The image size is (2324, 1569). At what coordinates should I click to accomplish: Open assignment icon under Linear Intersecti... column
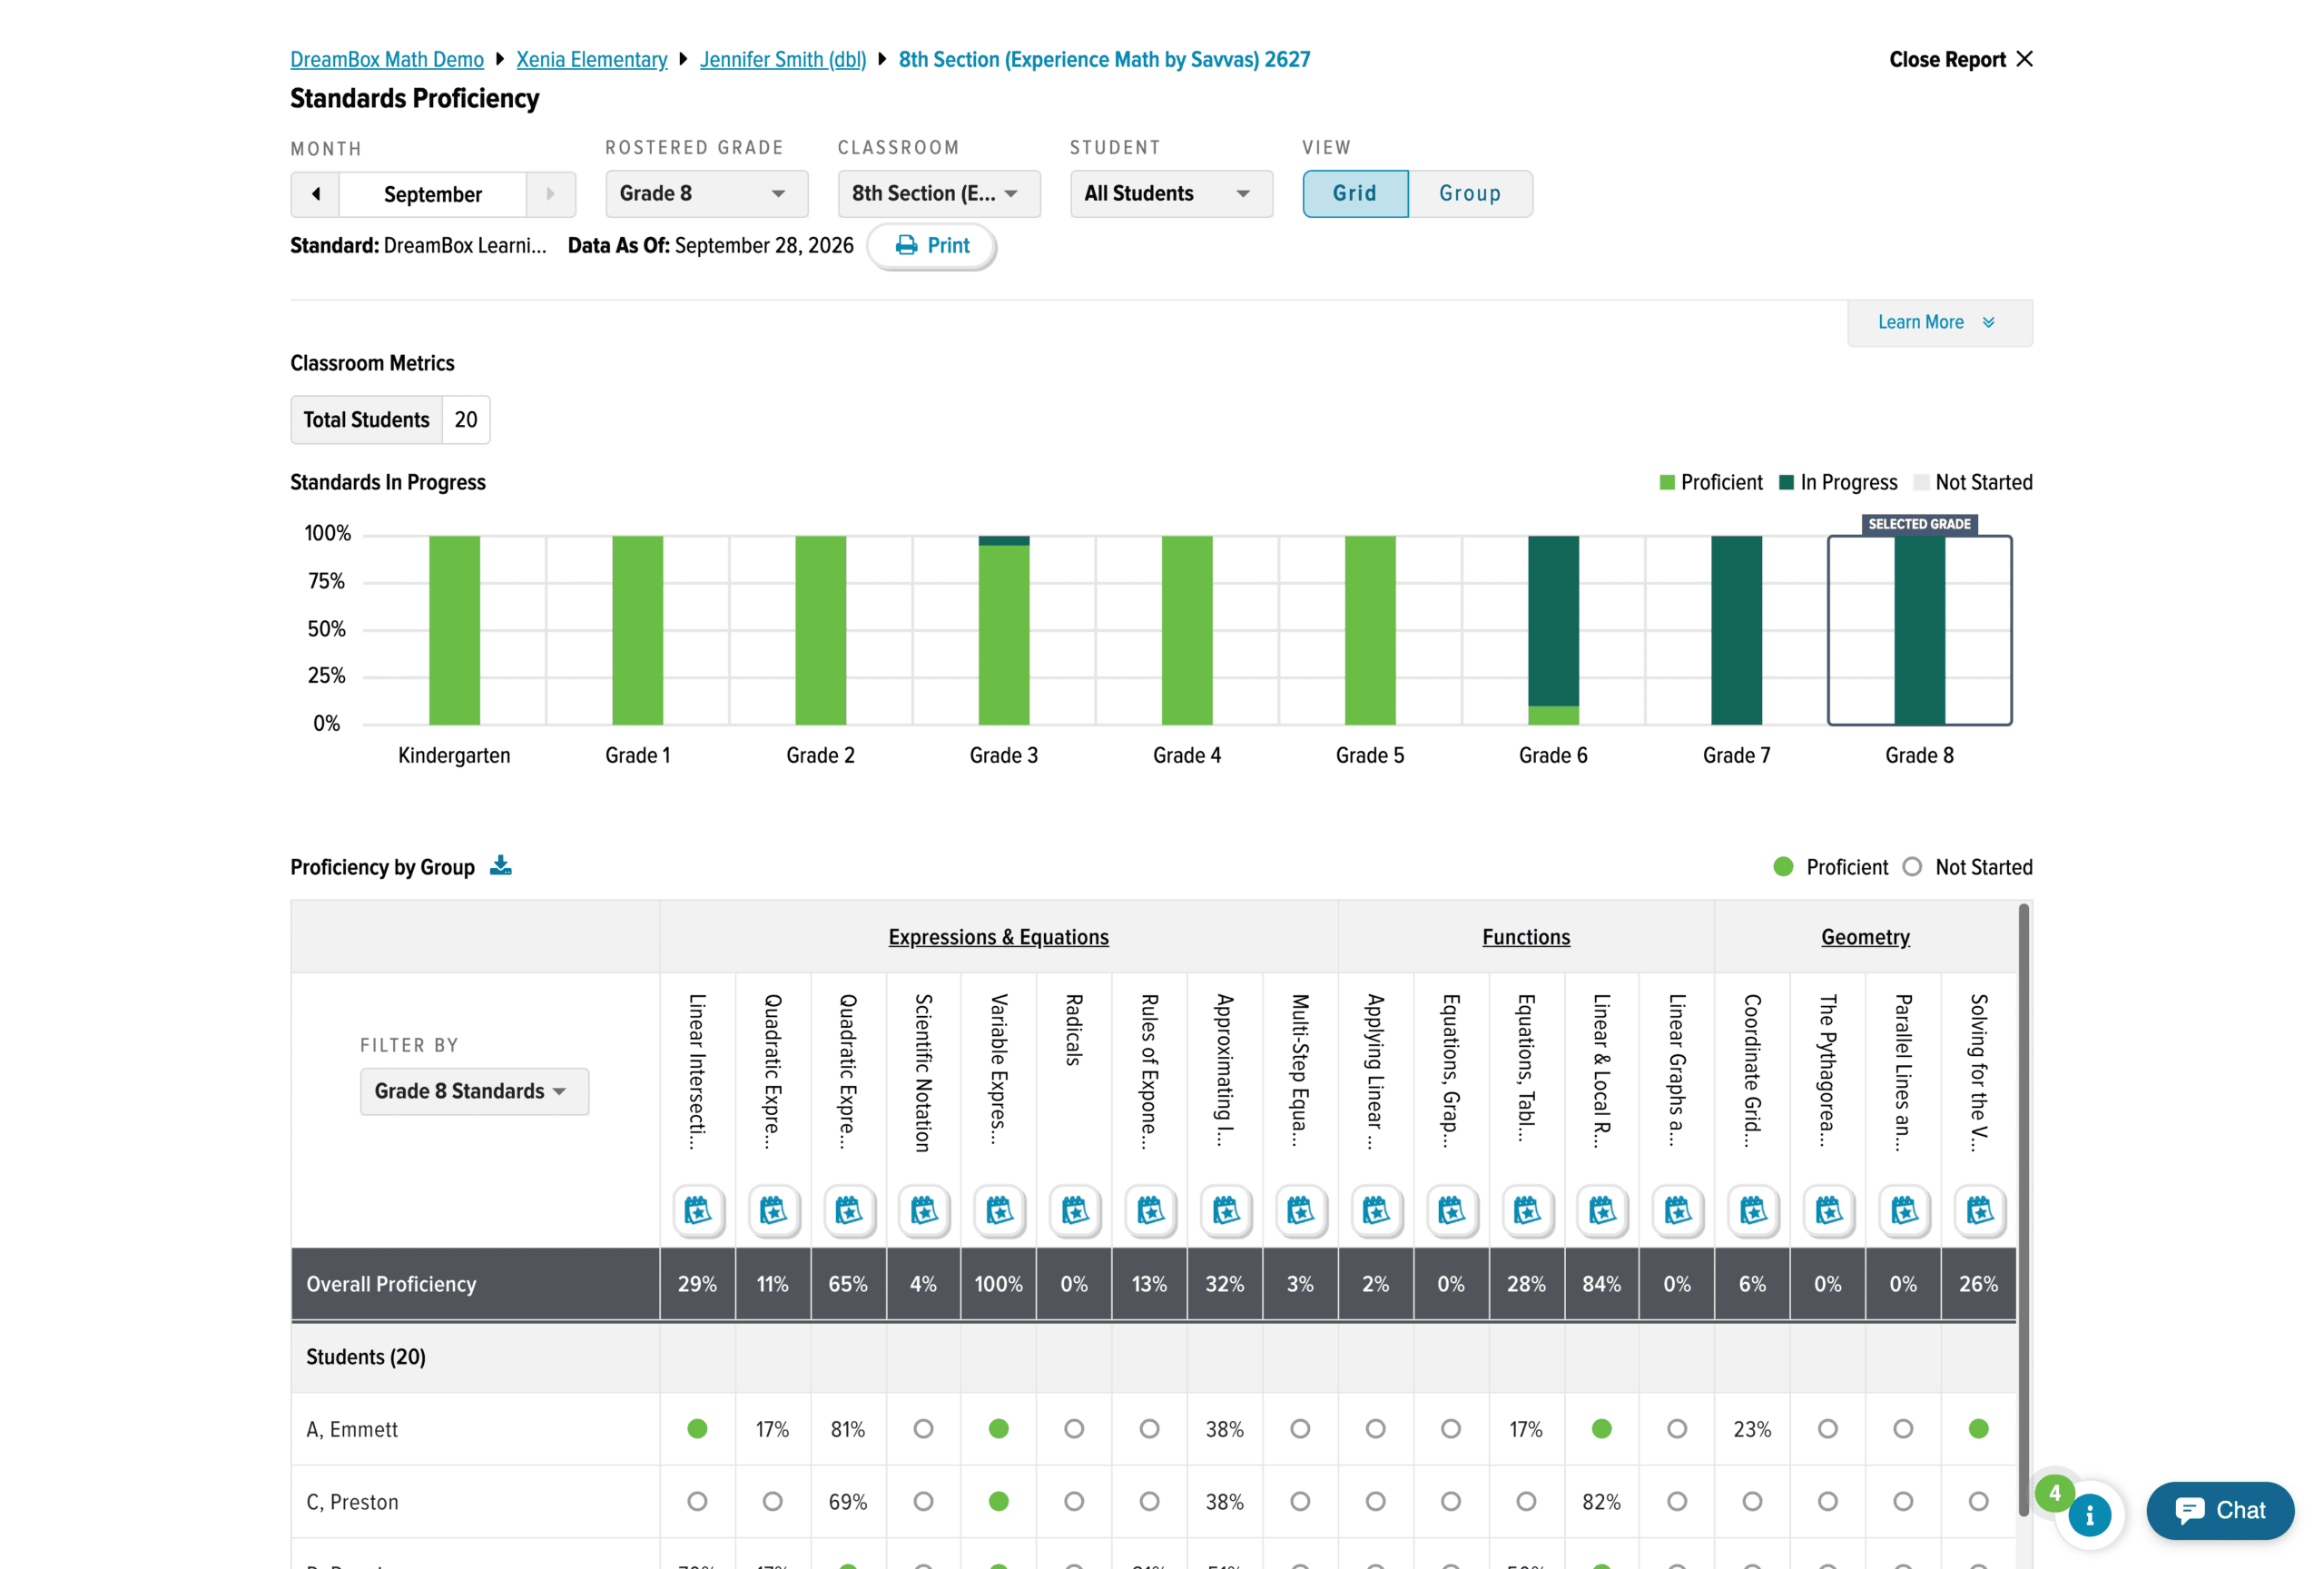click(x=697, y=1211)
